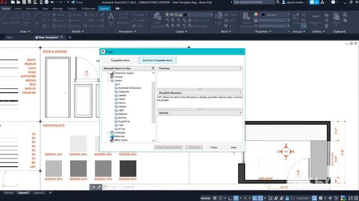This screenshot has width=359, height=201.
Task: Select Mline styles in the Purge tree
Action: click(x=121, y=140)
